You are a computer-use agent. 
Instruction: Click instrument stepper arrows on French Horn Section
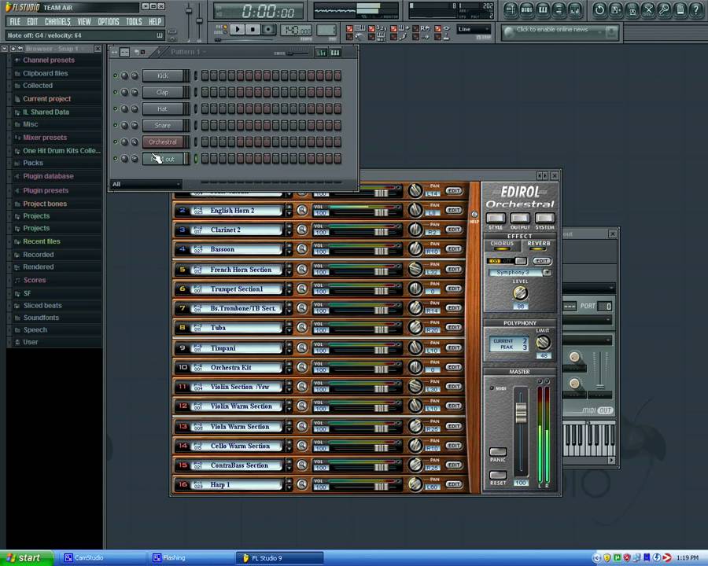pyautogui.click(x=289, y=270)
